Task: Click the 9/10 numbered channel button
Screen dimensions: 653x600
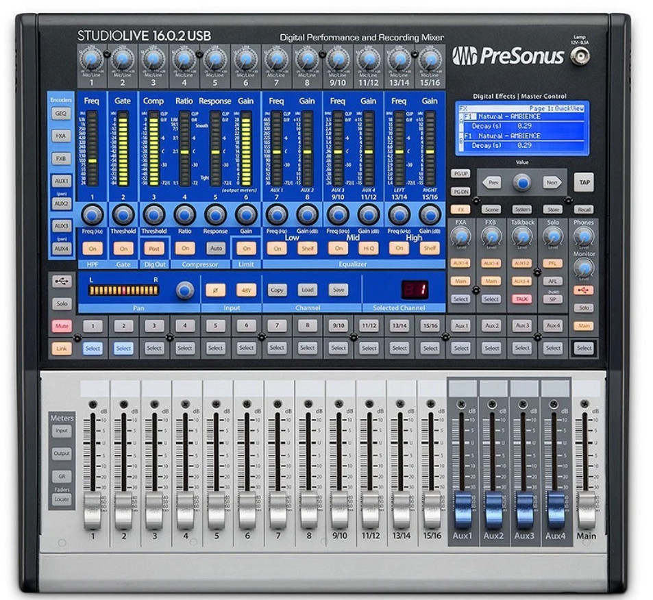Action: 338,326
